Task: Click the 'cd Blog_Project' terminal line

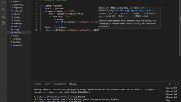Action: [x=59, y=97]
